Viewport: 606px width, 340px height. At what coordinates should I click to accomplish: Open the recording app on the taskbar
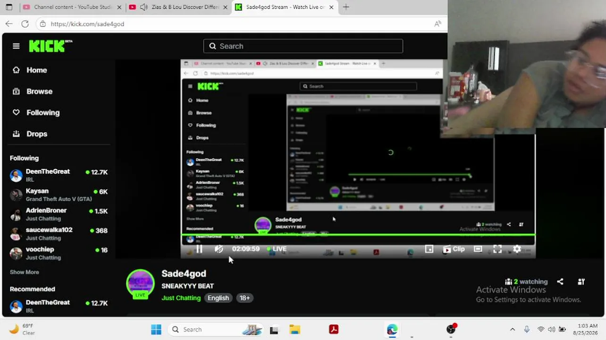click(451, 329)
